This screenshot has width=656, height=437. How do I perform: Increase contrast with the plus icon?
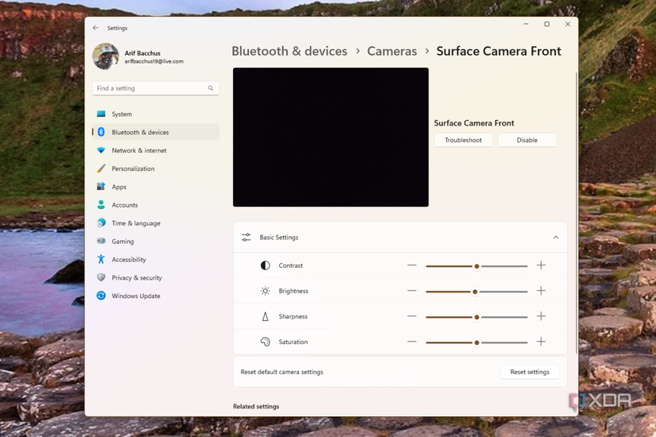tap(541, 265)
